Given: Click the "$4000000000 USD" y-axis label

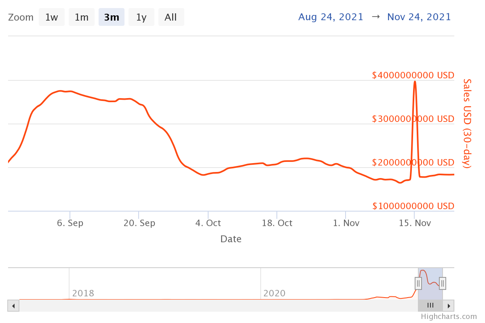Looking at the screenshot, I should pyautogui.click(x=413, y=75).
